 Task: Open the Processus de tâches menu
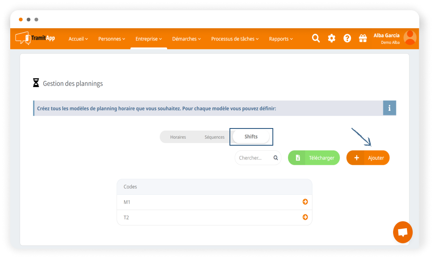pyautogui.click(x=235, y=39)
